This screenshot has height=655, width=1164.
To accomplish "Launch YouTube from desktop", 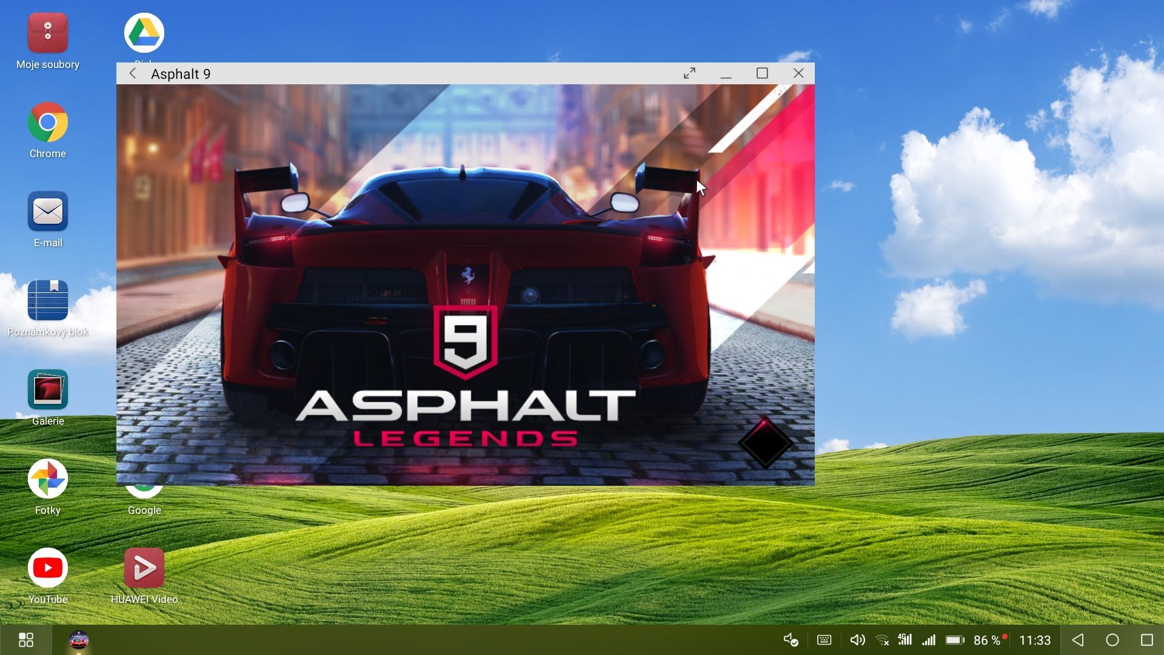I will pyautogui.click(x=47, y=568).
